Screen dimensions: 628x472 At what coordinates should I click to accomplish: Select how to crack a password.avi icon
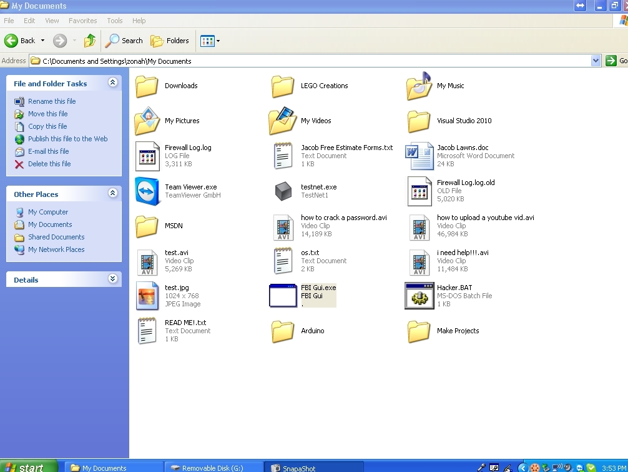[283, 227]
